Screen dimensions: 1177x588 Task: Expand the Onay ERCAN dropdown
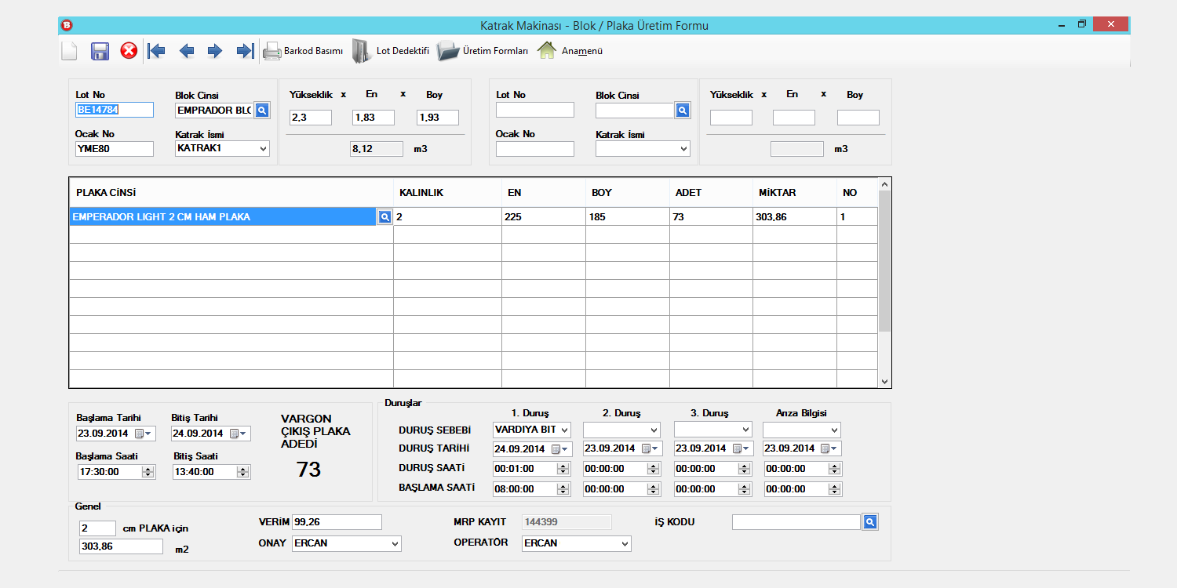[x=394, y=544]
